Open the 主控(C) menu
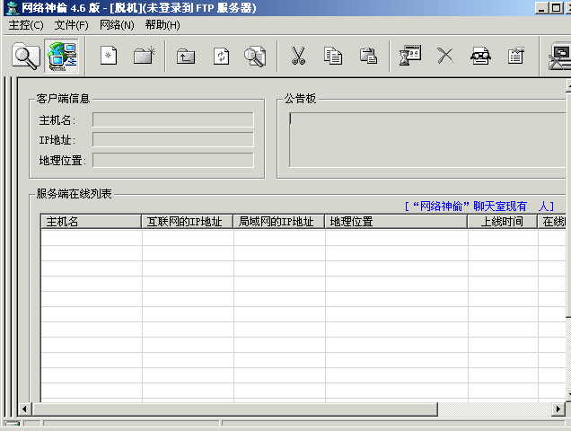Image resolution: width=571 pixels, height=431 pixels. [x=25, y=25]
